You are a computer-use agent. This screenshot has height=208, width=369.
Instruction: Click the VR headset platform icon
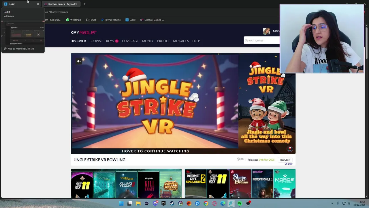[x=242, y=159]
